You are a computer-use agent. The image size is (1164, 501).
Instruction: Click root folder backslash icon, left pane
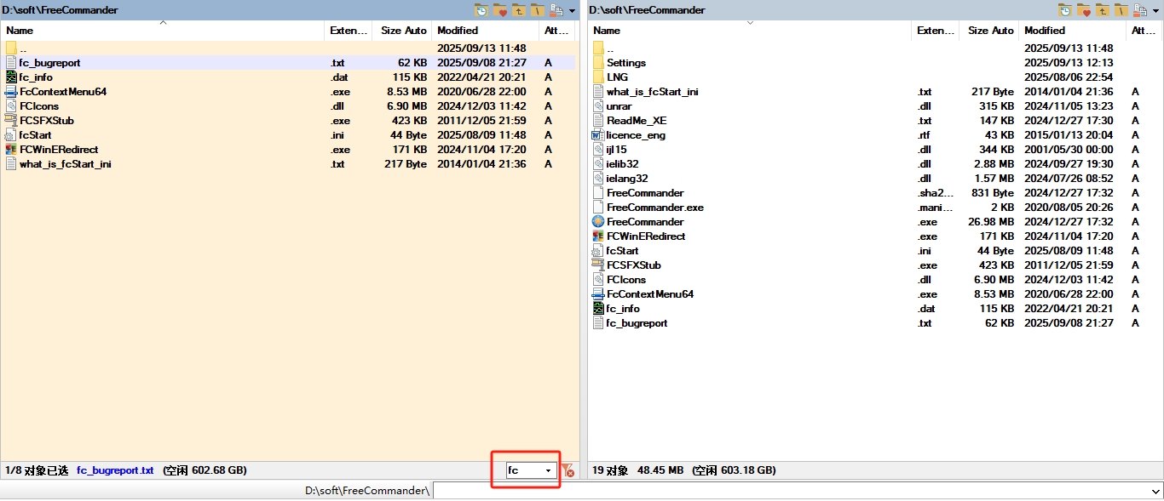(538, 10)
